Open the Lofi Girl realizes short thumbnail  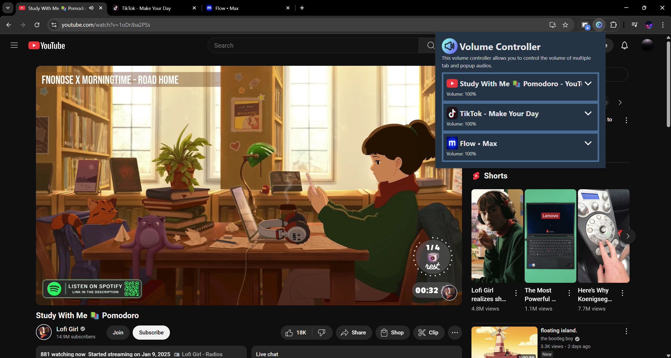click(497, 236)
